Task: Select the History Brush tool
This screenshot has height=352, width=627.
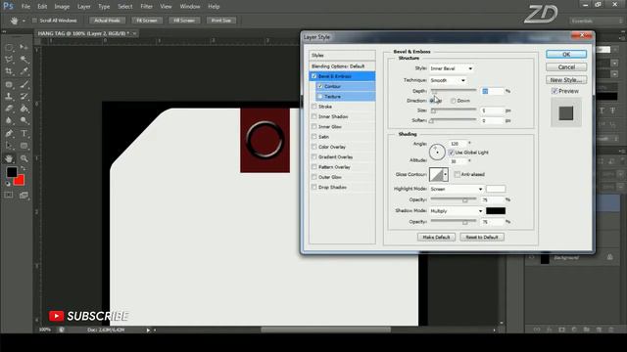Action: point(24,96)
